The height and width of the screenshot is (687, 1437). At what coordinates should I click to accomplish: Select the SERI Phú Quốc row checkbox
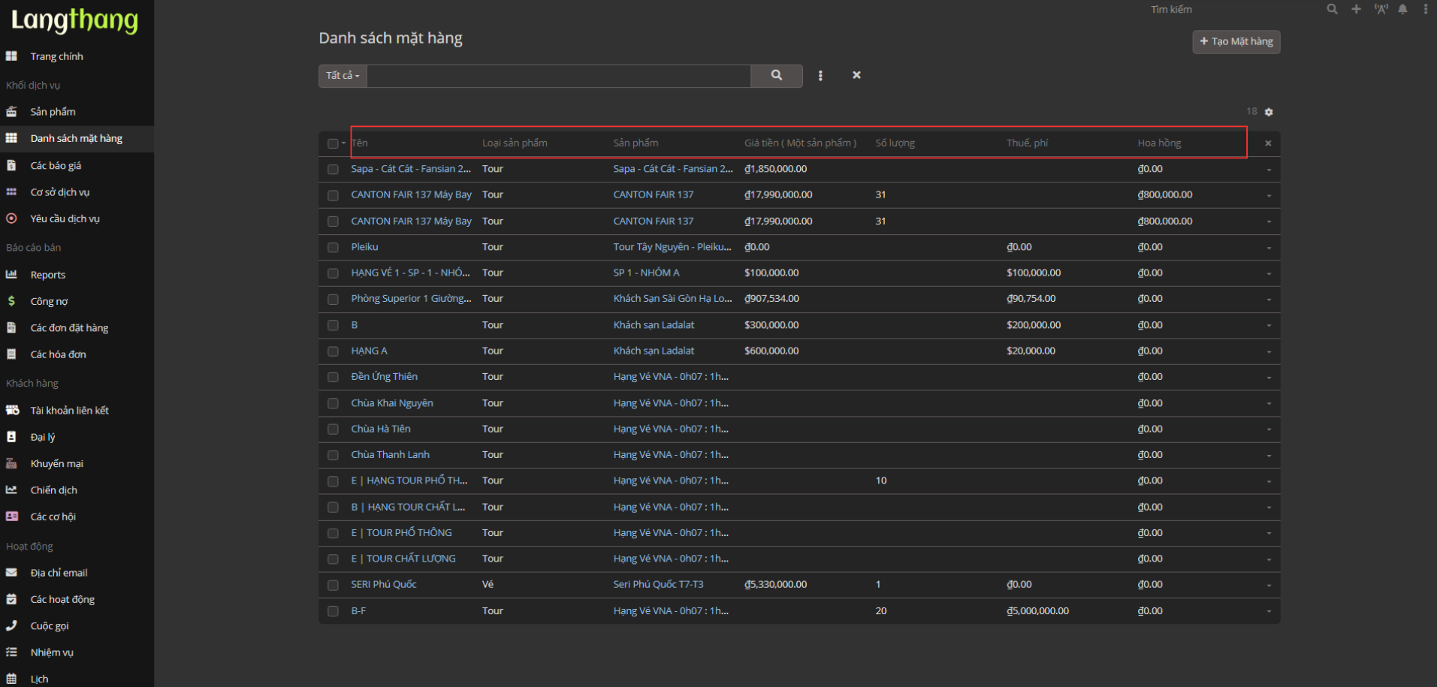tap(333, 585)
